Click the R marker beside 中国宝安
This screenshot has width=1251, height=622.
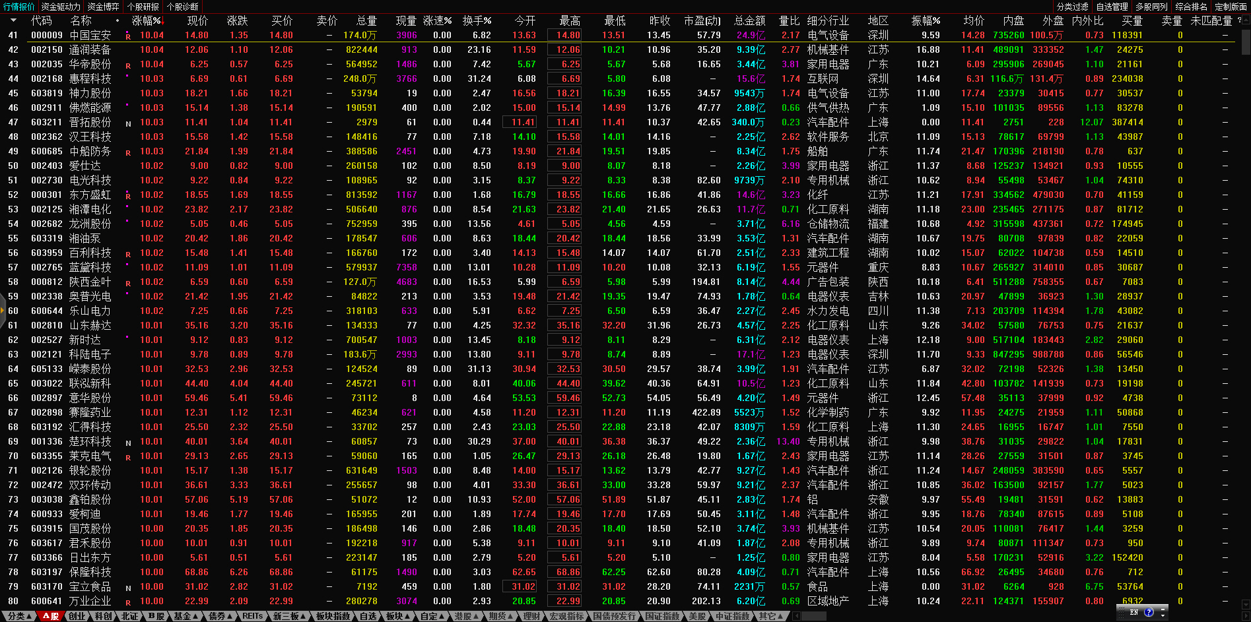click(x=128, y=36)
